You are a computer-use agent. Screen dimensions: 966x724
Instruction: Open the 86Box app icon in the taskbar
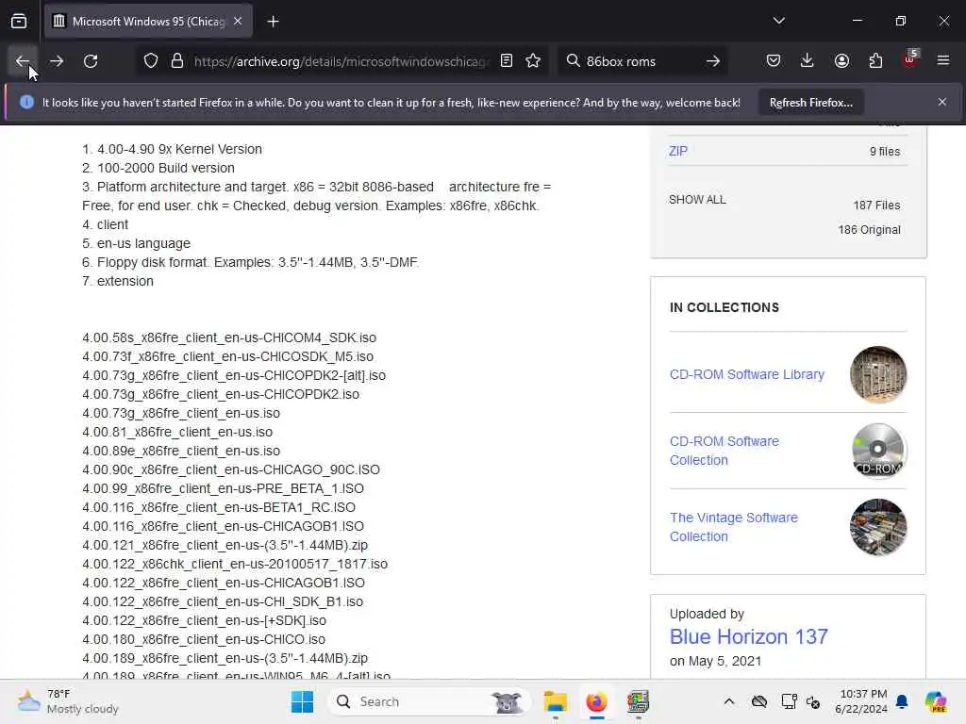click(x=638, y=701)
